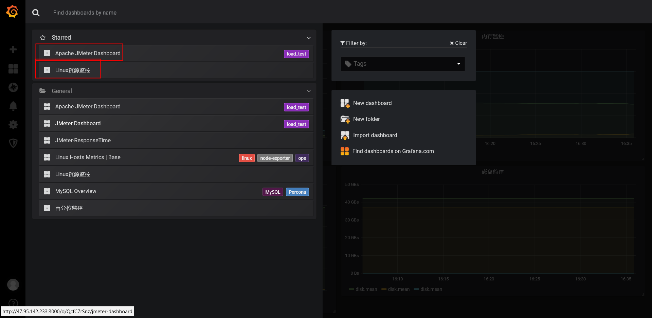
Task: Select New folder
Action: [366, 119]
